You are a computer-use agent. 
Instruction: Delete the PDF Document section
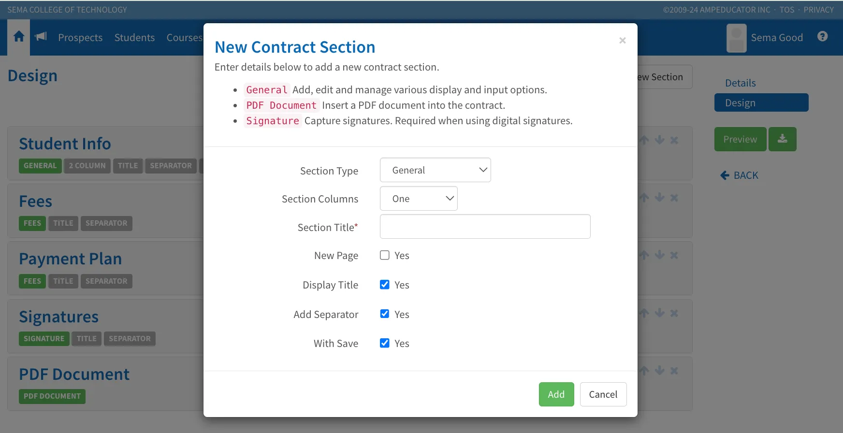pyautogui.click(x=674, y=371)
